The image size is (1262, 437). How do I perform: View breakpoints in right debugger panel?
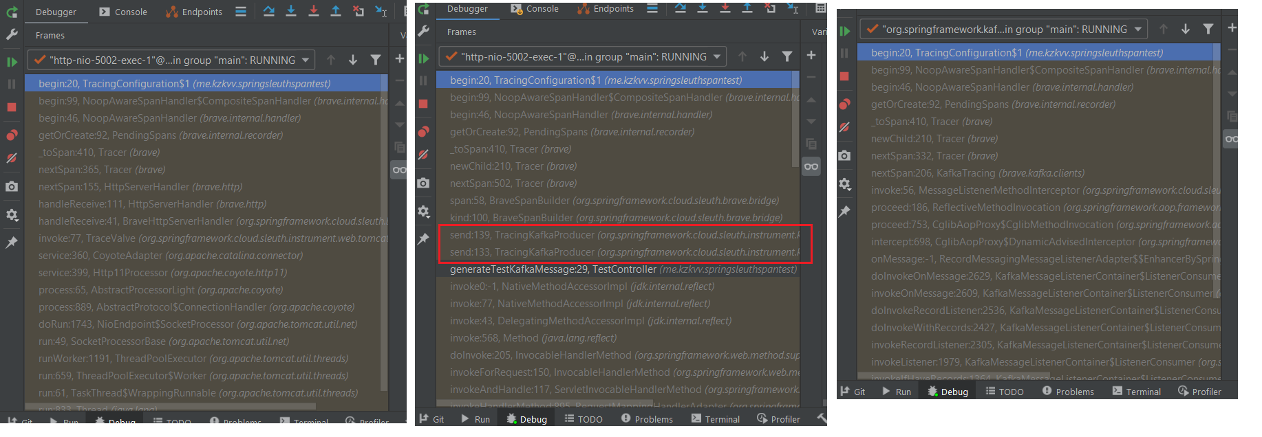(x=844, y=104)
